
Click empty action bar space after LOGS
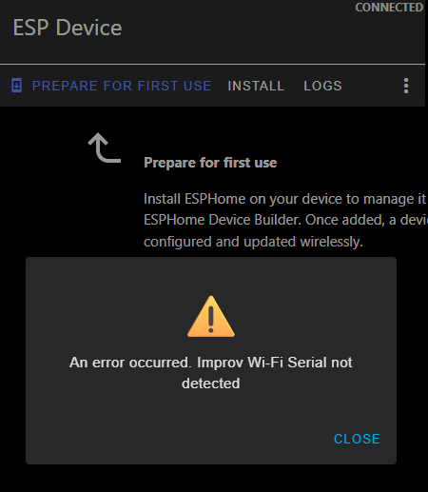371,86
